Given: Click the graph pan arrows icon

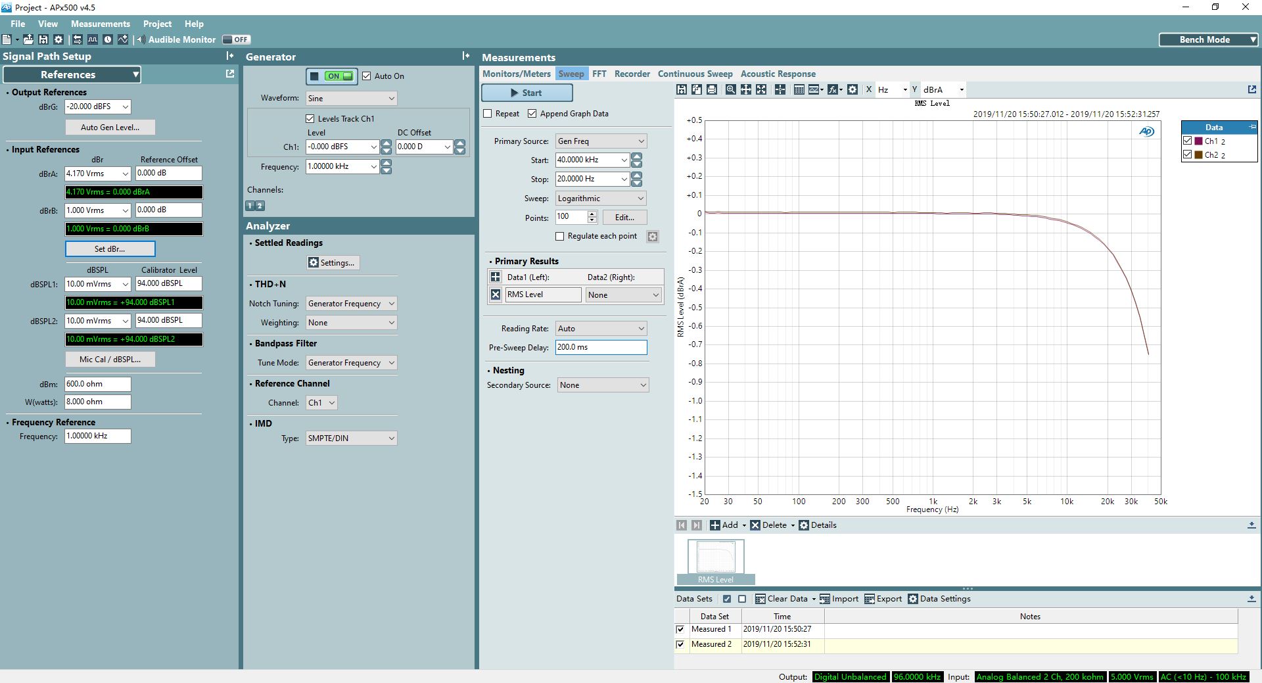Looking at the screenshot, I should (x=746, y=89).
